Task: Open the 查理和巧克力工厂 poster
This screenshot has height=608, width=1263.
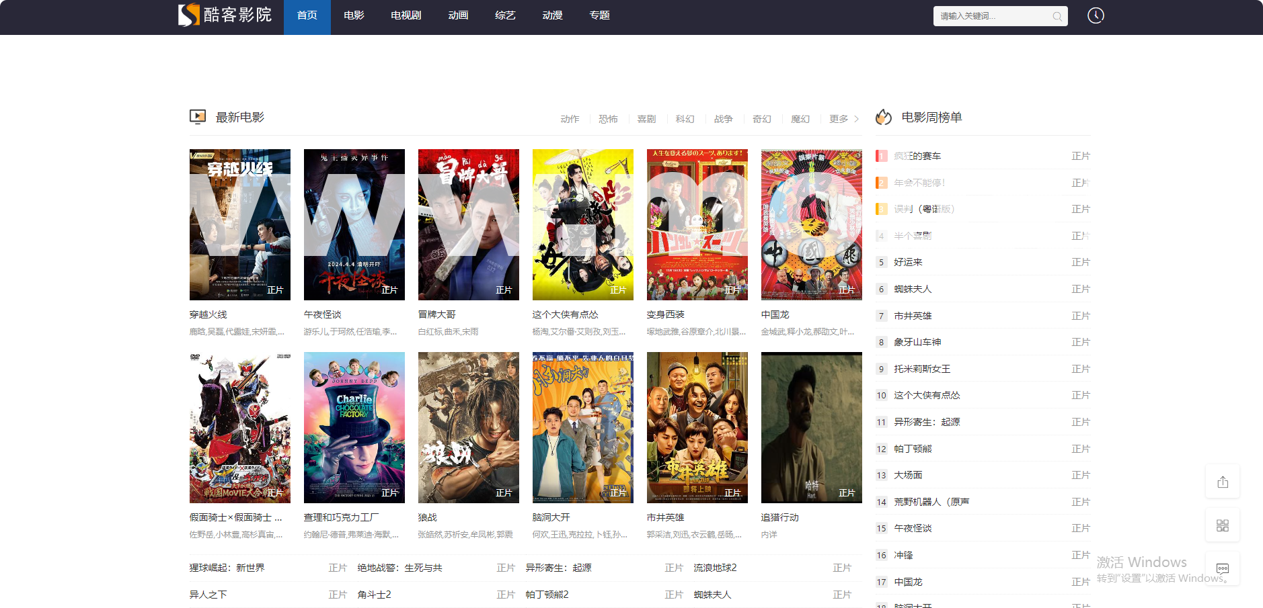Action: (354, 427)
